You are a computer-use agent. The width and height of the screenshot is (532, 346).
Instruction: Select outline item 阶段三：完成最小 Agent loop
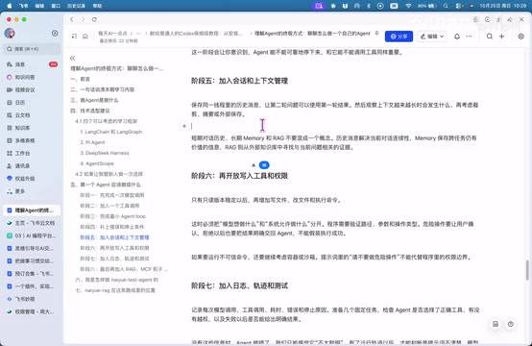(112, 216)
